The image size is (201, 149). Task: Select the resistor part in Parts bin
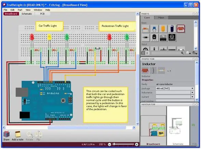(146, 29)
